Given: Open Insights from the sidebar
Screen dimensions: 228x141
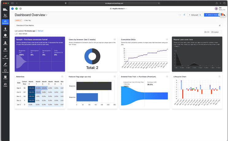Looking at the screenshot, I should tap(5, 15).
